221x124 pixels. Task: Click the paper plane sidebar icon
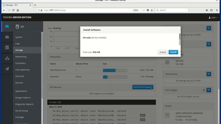7,69
